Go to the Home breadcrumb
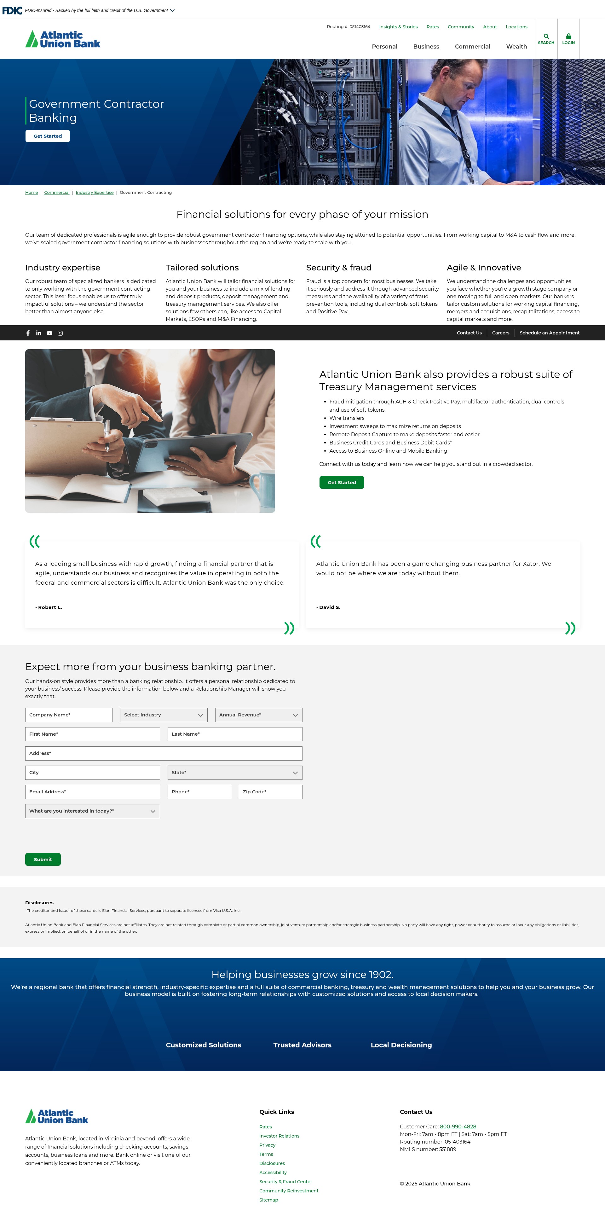Screen dimensions: 605x1228 click(32, 193)
